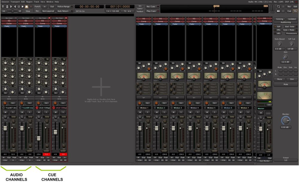Mute the Track07 channel
This screenshot has height=182, width=299.
(5, 112)
